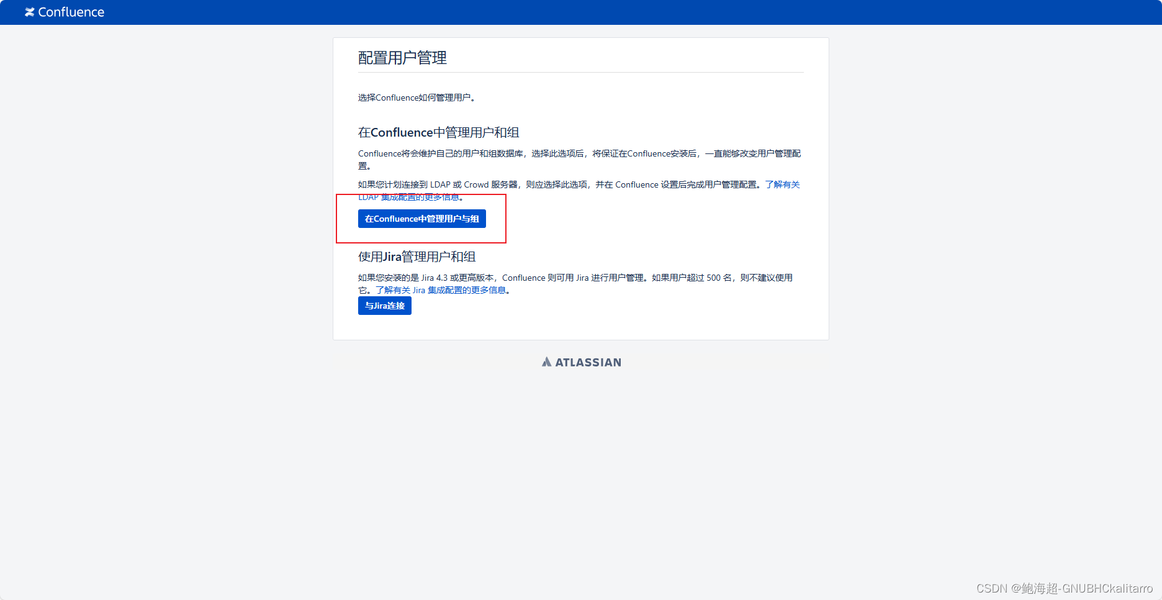This screenshot has width=1162, height=600.
Task: Click the paragraph mentioning LDAP 或 Crowd 服务器
Action: [580, 191]
